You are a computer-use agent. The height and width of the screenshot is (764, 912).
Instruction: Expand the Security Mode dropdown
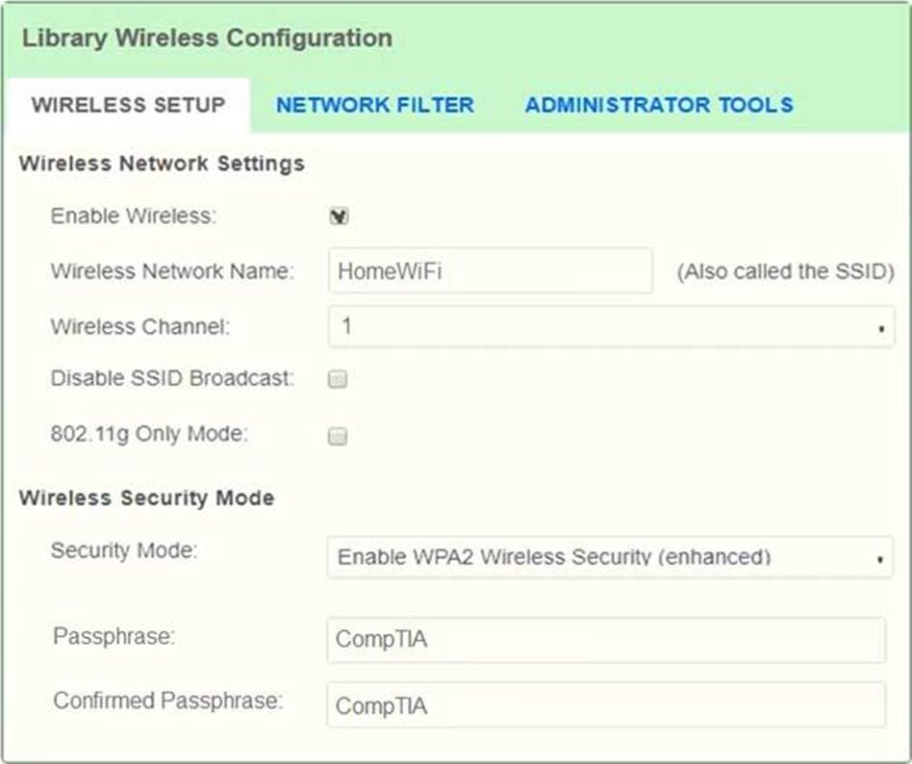coord(610,557)
